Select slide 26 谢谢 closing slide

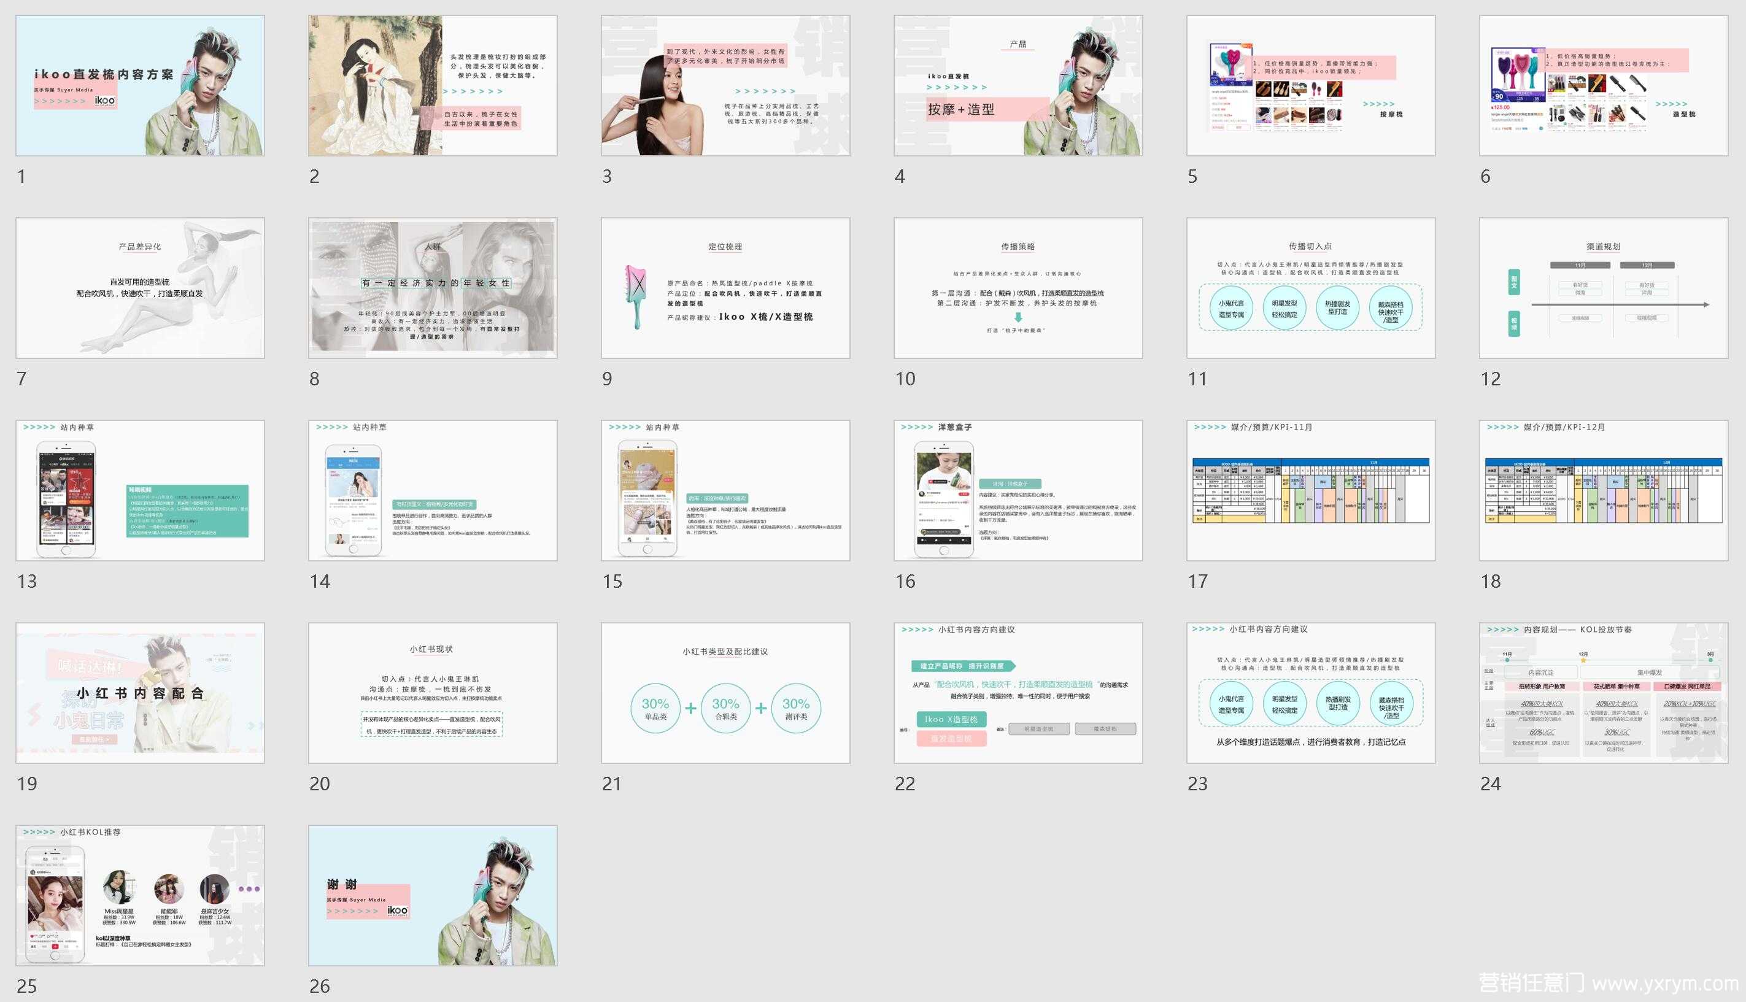click(433, 895)
